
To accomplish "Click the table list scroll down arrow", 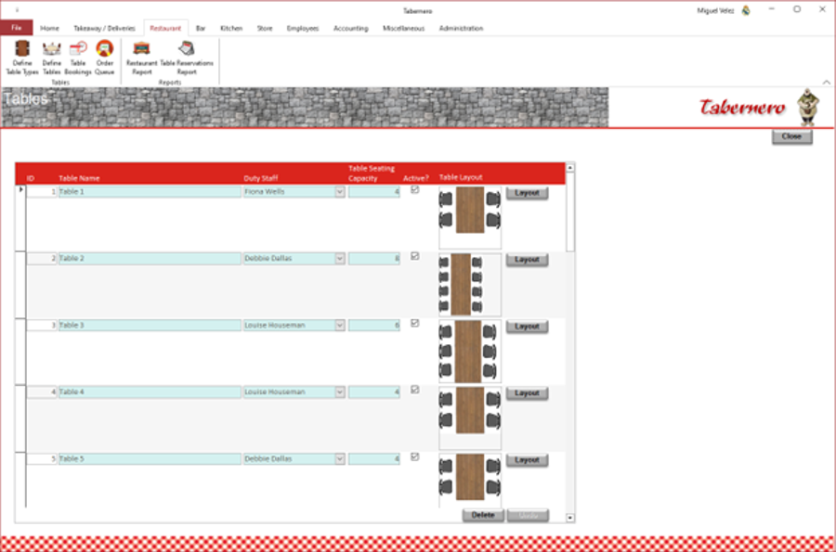I will (570, 518).
